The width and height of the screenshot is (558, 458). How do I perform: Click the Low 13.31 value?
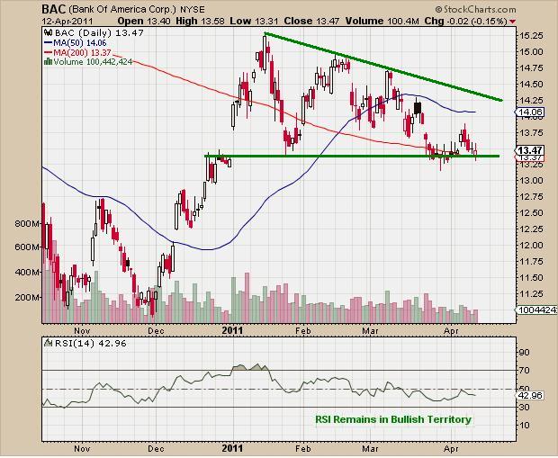254,21
